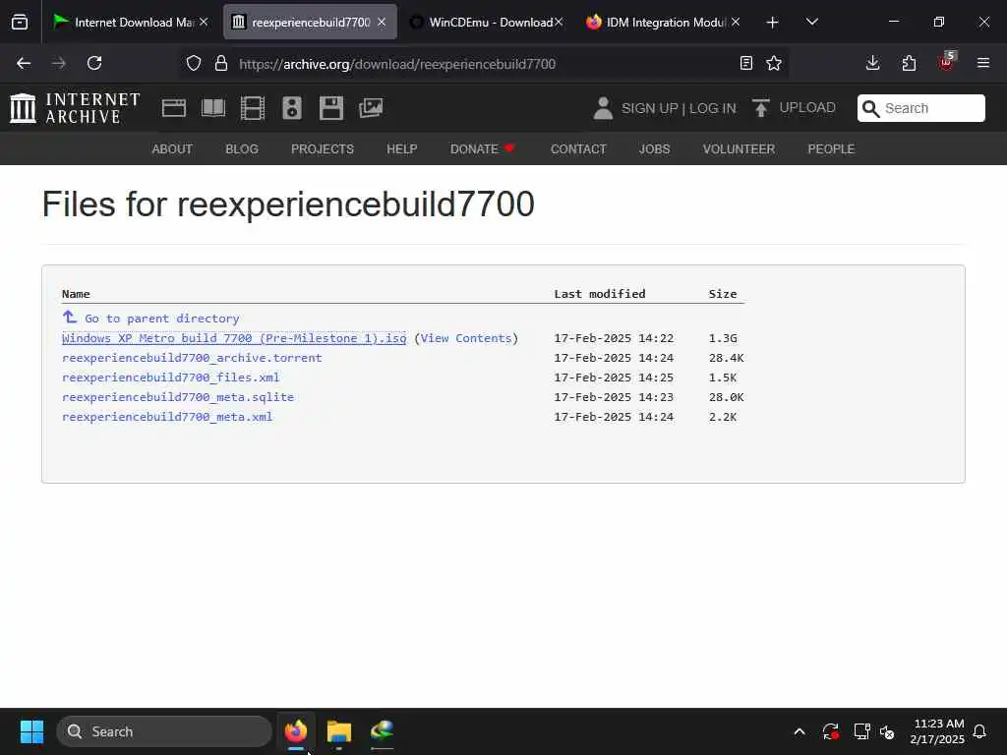This screenshot has height=755, width=1007.
Task: Click the DONATE link
Action: tap(482, 149)
